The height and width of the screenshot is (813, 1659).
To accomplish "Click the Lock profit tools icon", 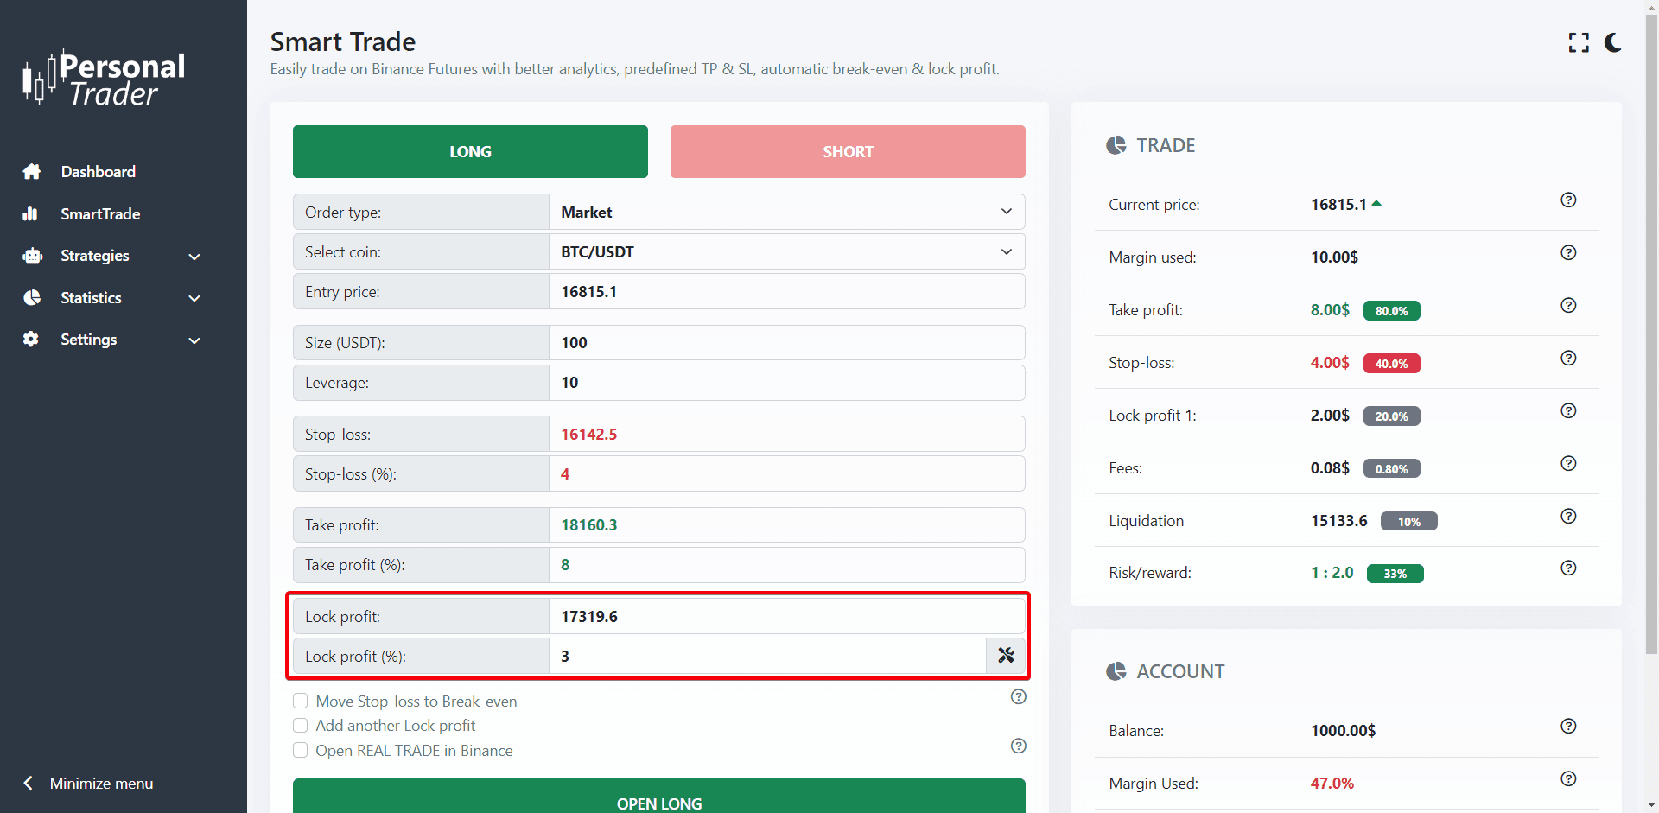I will pos(1006,656).
